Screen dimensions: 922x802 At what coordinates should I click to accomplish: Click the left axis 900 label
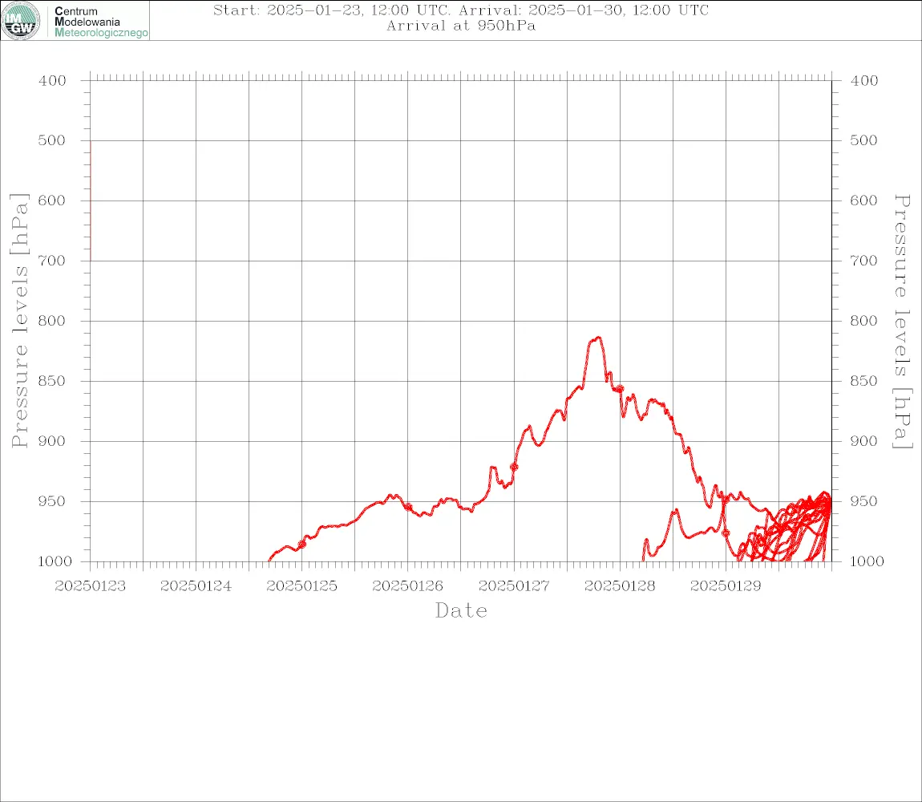click(x=52, y=441)
